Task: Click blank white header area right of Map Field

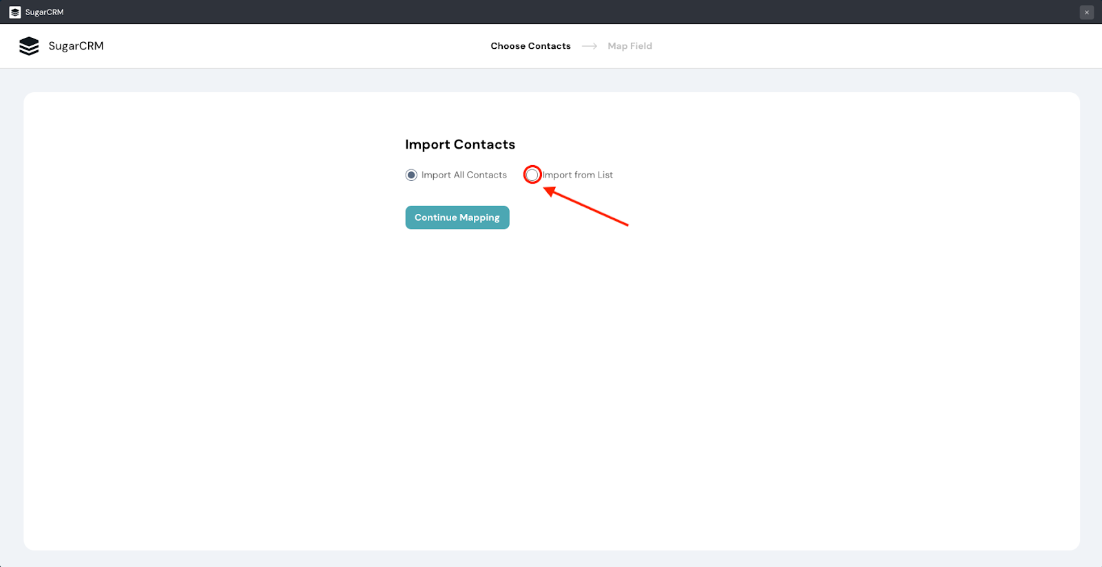Action: pos(861,46)
